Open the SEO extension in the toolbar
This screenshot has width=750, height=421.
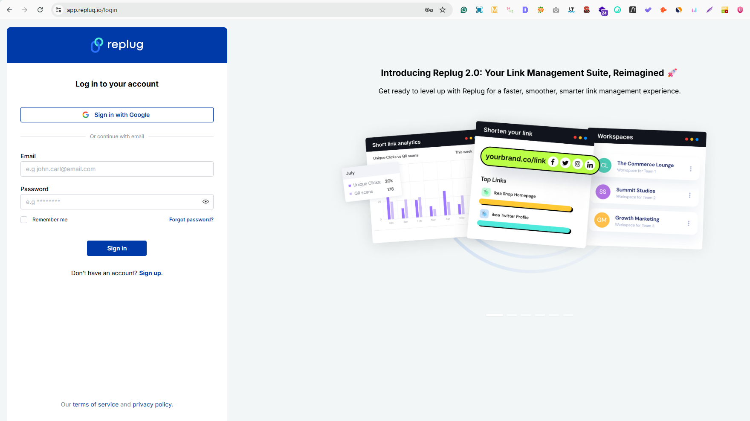point(586,9)
